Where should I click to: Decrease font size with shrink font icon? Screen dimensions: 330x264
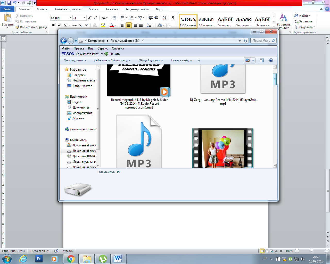click(x=95, y=18)
